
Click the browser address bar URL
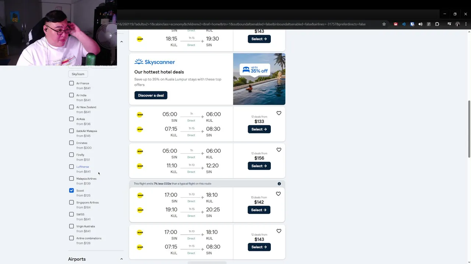[241, 24]
